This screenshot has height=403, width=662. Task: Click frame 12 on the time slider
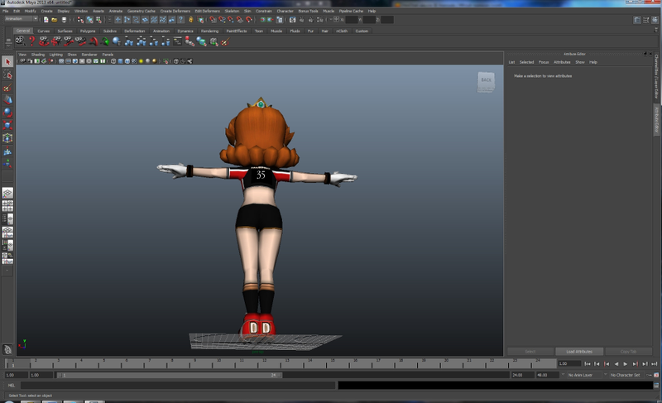pos(264,363)
